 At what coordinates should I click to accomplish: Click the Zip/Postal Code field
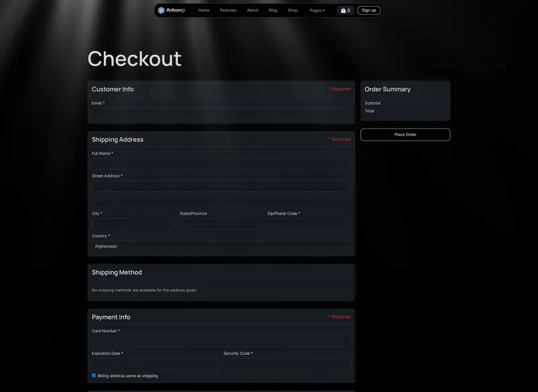tap(308, 224)
